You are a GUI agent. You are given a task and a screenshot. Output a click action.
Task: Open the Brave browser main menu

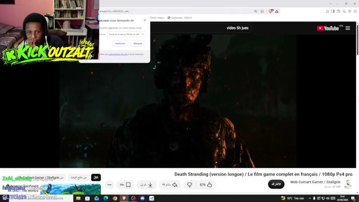click(355, 11)
